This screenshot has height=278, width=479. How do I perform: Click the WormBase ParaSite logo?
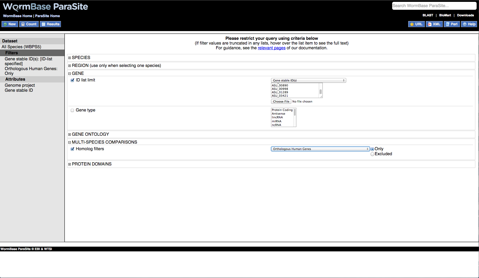pyautogui.click(x=45, y=7)
